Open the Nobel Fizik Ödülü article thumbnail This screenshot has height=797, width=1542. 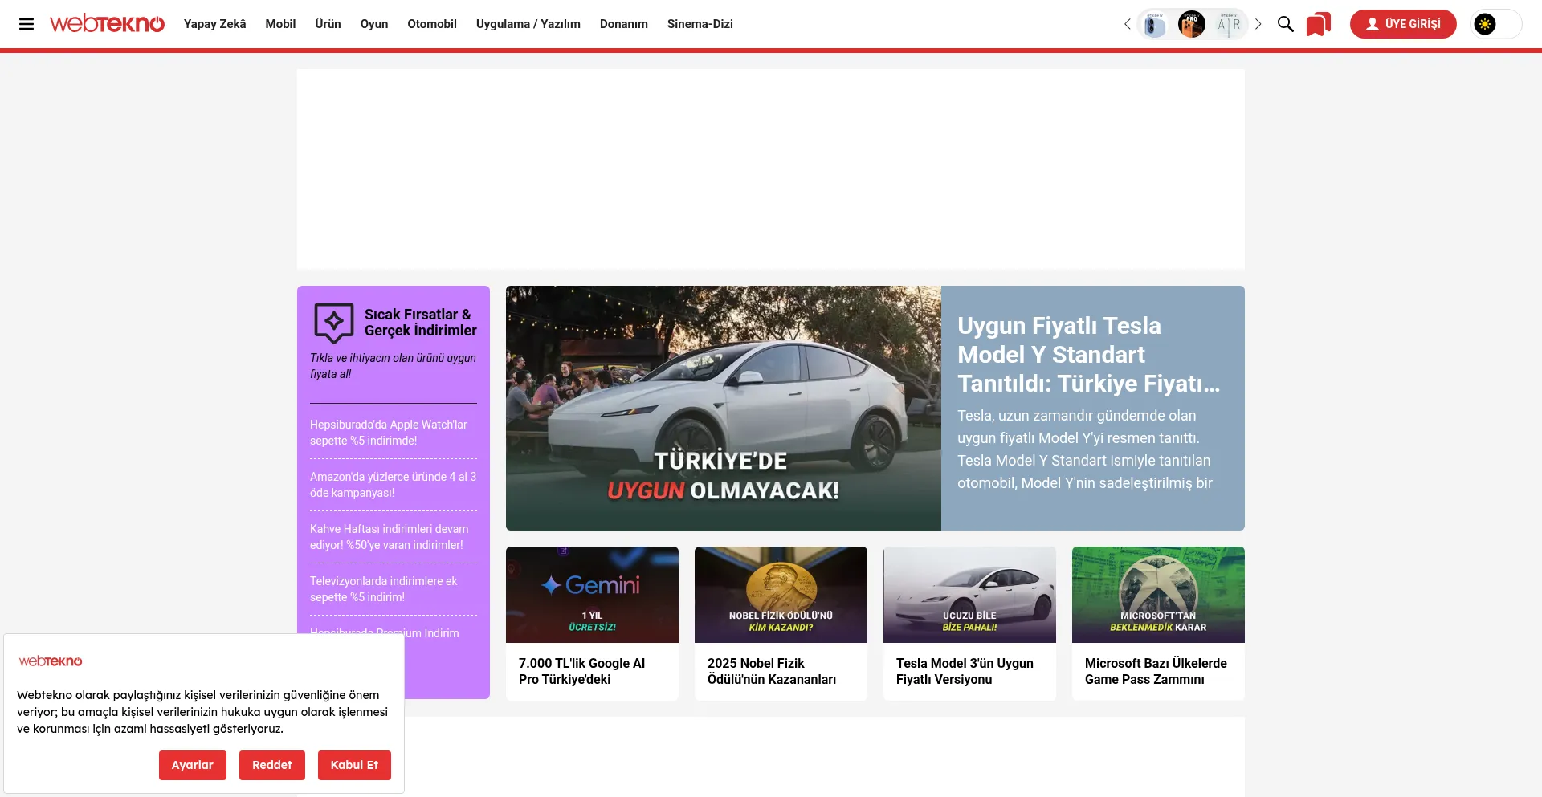tap(781, 595)
